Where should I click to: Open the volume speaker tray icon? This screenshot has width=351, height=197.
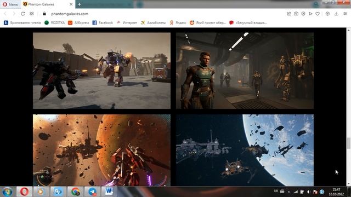coord(309,192)
